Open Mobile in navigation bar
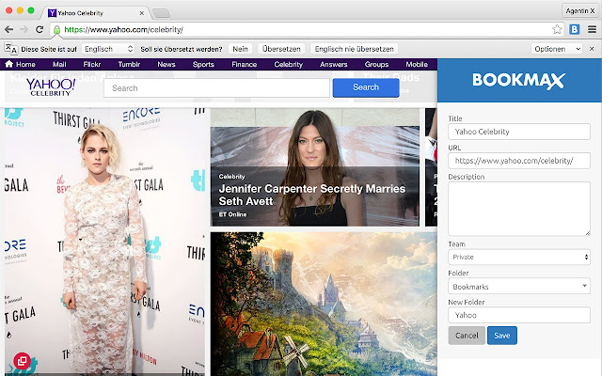Screen dimensions: 602x376 pyautogui.click(x=417, y=65)
